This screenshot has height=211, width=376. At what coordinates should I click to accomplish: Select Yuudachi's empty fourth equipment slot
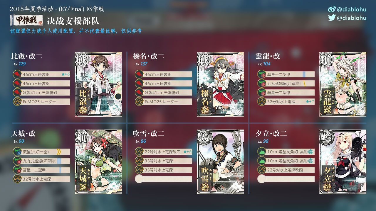pyautogui.click(x=286, y=179)
